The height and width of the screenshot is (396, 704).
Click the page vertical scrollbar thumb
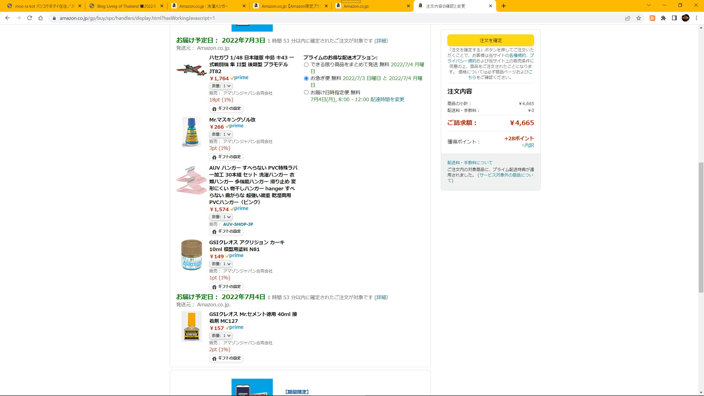click(x=701, y=227)
